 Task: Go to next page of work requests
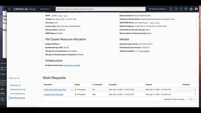click(195, 100)
